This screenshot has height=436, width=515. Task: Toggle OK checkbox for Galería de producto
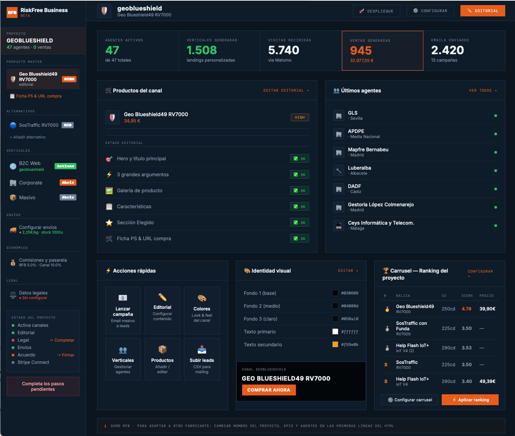coord(299,191)
